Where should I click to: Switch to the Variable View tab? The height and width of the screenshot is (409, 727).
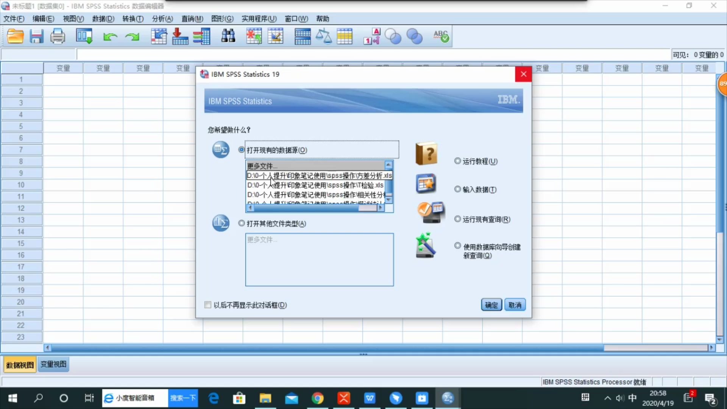[x=53, y=364]
